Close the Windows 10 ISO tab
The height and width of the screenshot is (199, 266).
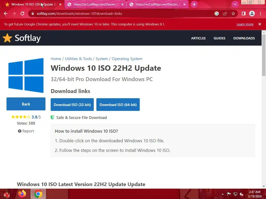60,4
